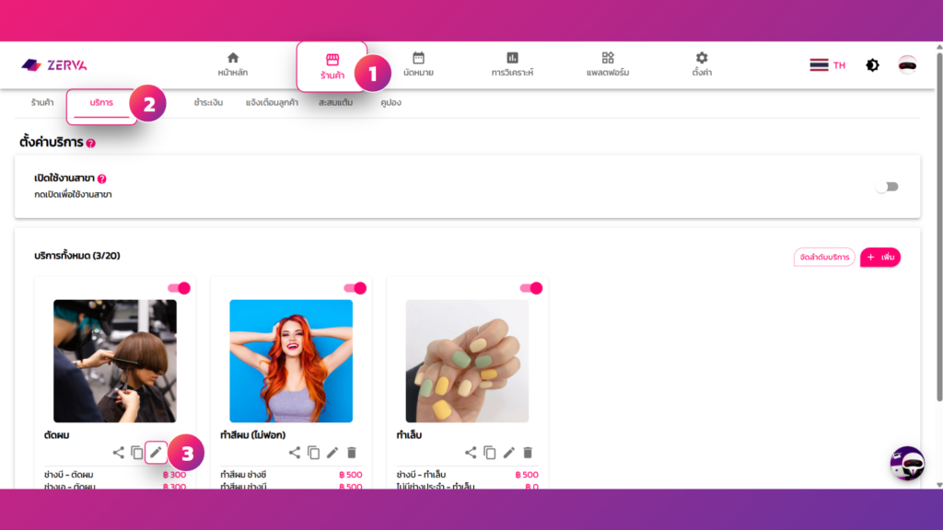Toggle the เปิดใช้งานสาขา branch switch
The height and width of the screenshot is (530, 943).
coord(887,187)
